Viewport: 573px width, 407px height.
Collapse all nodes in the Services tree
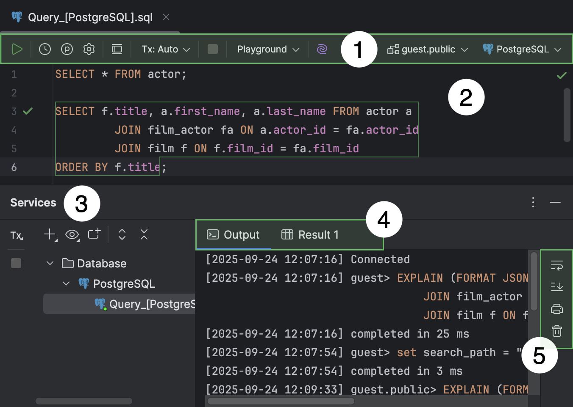tap(144, 234)
